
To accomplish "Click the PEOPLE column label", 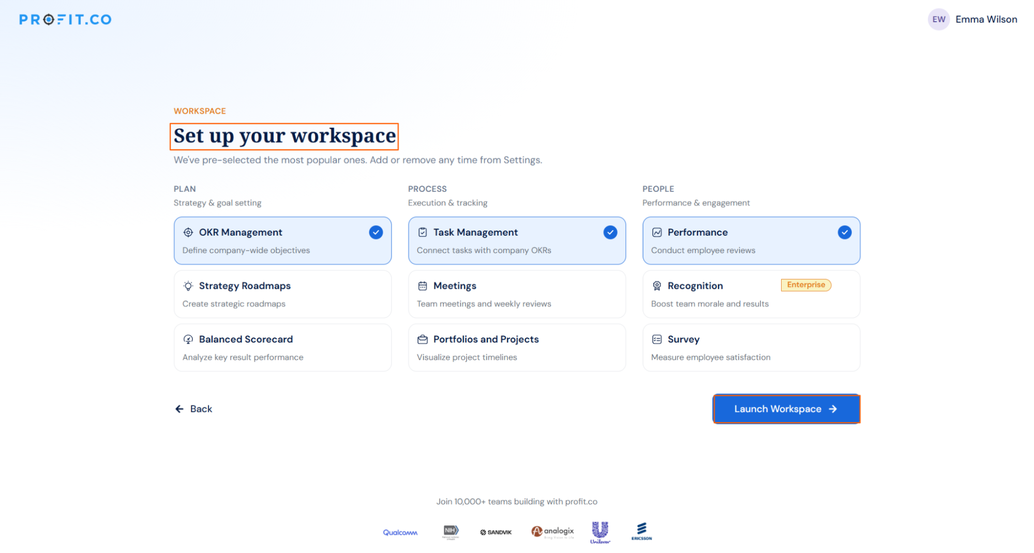I will point(658,189).
